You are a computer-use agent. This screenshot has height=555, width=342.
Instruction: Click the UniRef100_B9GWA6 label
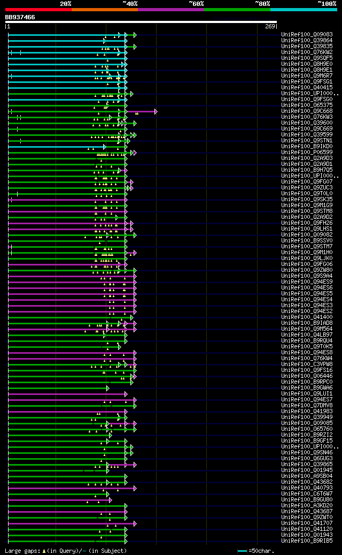[307, 388]
